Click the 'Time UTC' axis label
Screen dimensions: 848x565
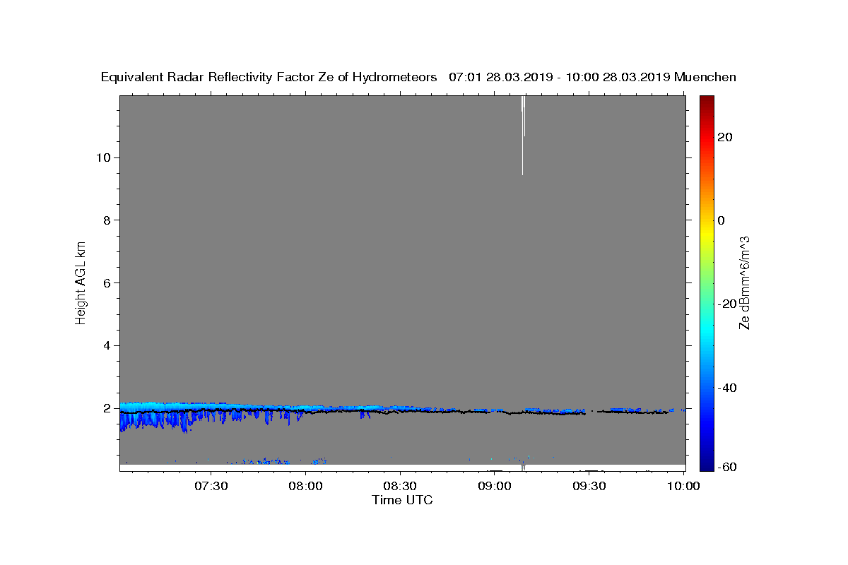[402, 500]
